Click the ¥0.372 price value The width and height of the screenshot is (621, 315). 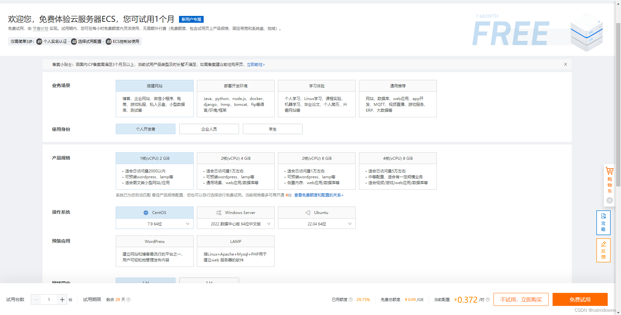point(466,300)
